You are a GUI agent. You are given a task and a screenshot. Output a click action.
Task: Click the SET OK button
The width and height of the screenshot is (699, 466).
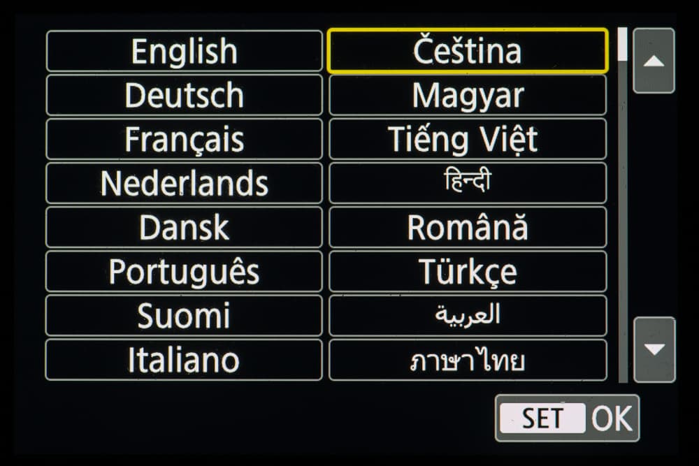pyautogui.click(x=567, y=418)
